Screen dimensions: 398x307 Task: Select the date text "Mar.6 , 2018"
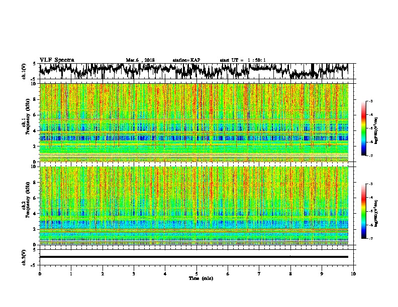click(140, 60)
